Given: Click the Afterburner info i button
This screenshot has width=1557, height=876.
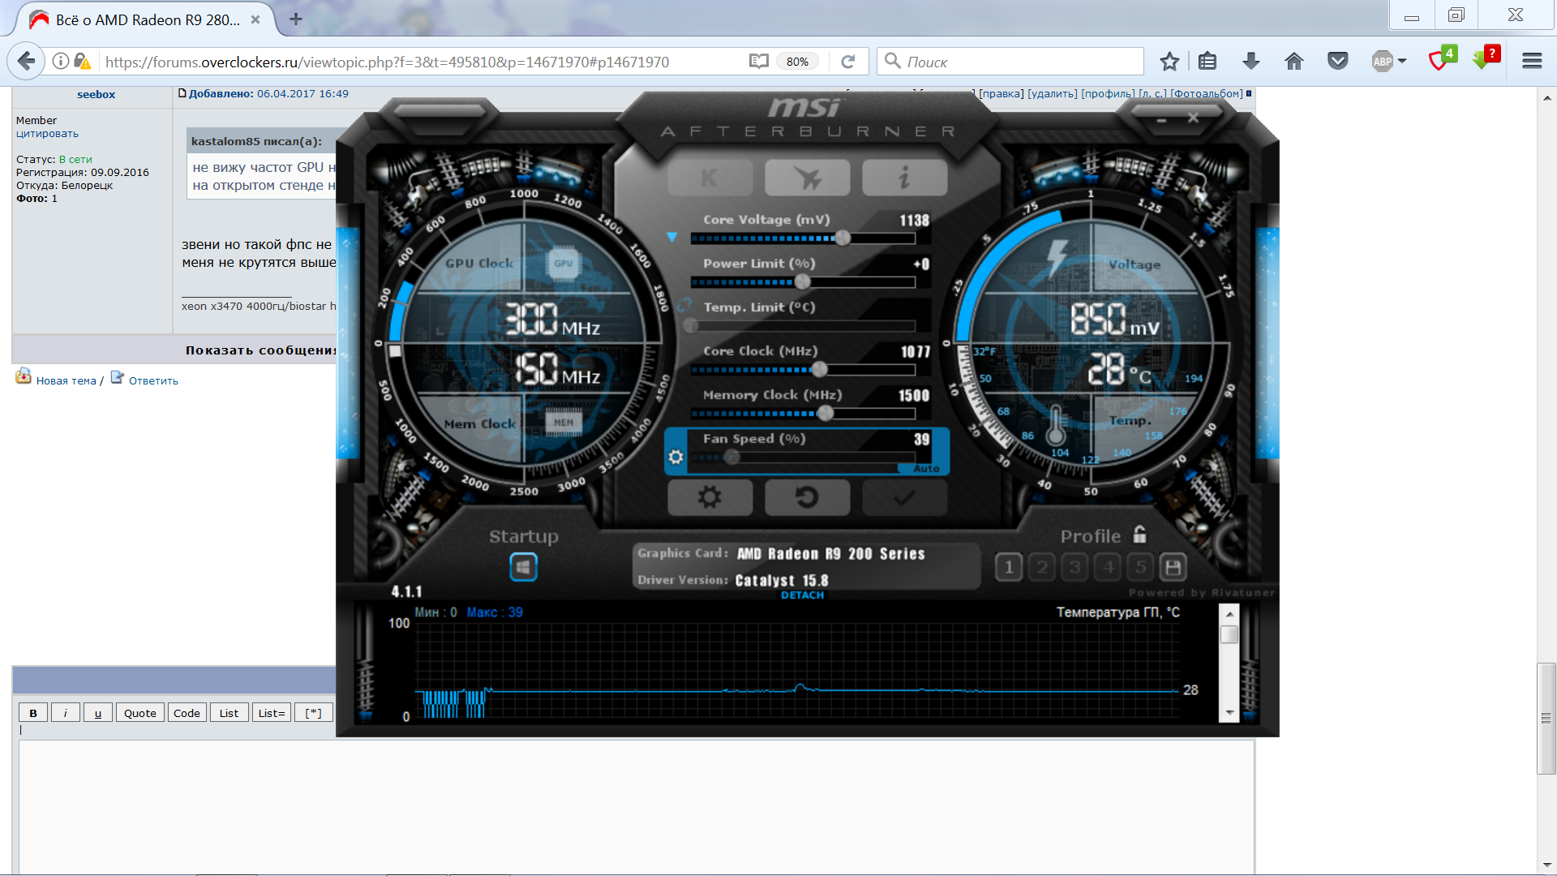Looking at the screenshot, I should (904, 178).
